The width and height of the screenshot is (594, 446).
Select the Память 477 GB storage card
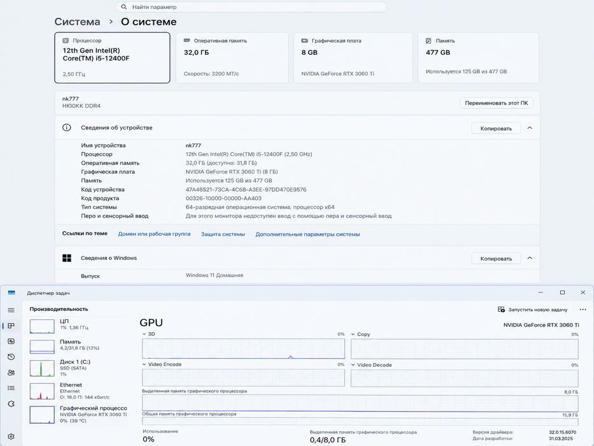point(478,57)
